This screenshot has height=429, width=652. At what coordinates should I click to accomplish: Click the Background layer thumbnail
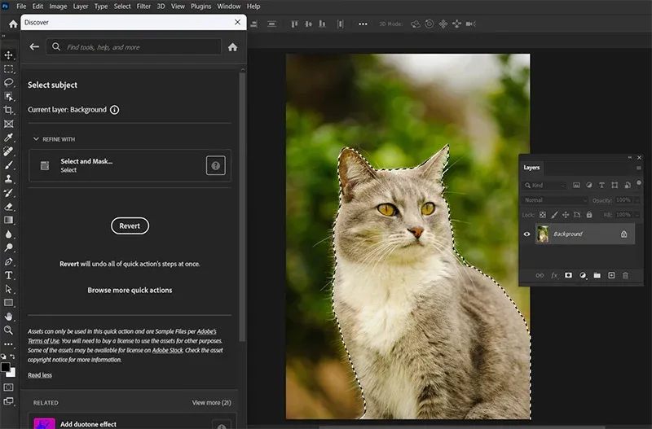(542, 234)
